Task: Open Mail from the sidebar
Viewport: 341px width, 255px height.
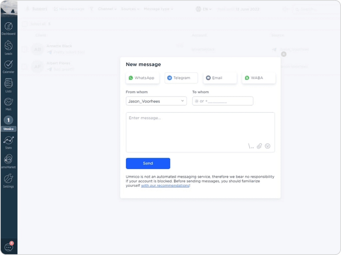Action: pos(9,103)
